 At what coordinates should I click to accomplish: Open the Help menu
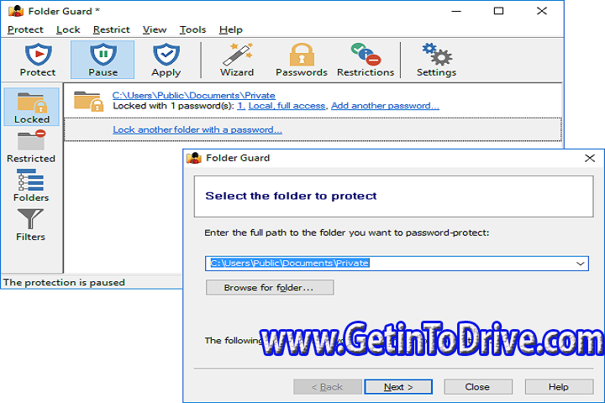(x=231, y=29)
